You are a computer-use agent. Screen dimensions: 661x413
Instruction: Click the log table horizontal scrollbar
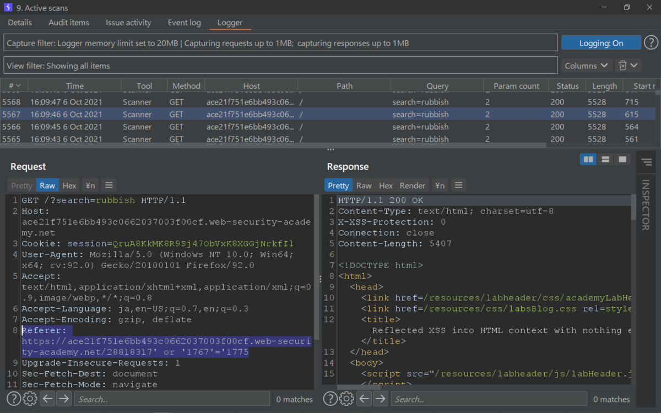tap(273, 145)
